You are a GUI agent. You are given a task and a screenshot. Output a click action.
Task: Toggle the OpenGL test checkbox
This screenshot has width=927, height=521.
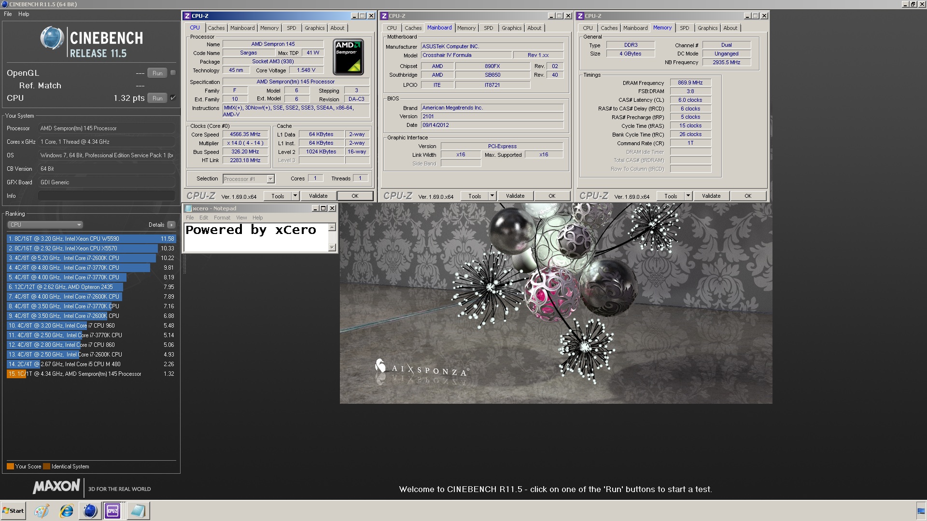point(173,73)
